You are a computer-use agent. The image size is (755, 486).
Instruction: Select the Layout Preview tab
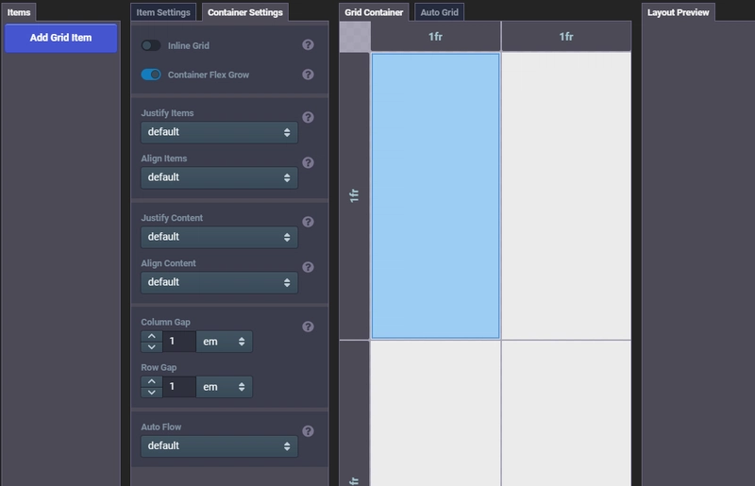point(678,12)
